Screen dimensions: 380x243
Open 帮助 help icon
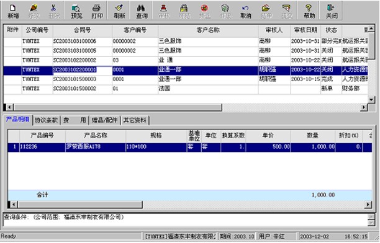tap(309, 11)
